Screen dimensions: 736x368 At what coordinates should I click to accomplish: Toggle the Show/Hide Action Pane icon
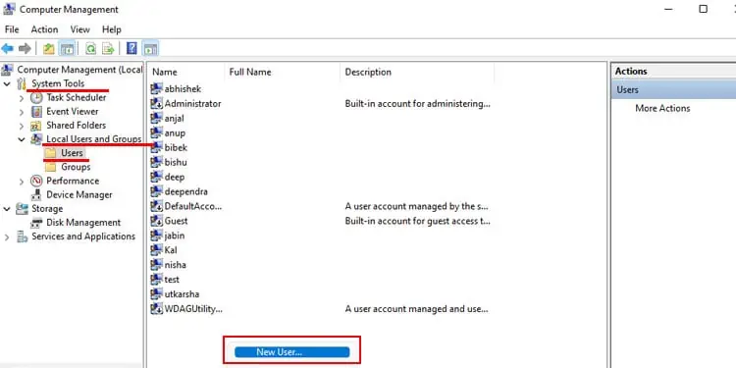pyautogui.click(x=150, y=48)
